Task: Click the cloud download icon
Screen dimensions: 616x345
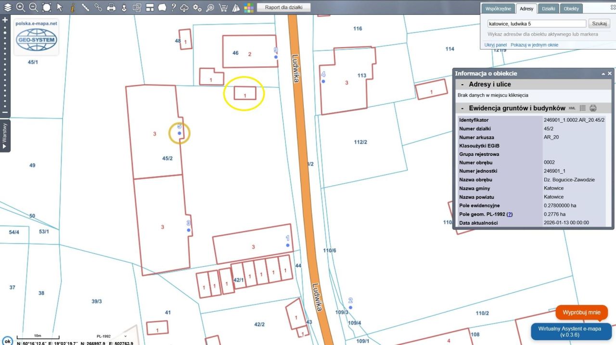Action: tap(184, 7)
